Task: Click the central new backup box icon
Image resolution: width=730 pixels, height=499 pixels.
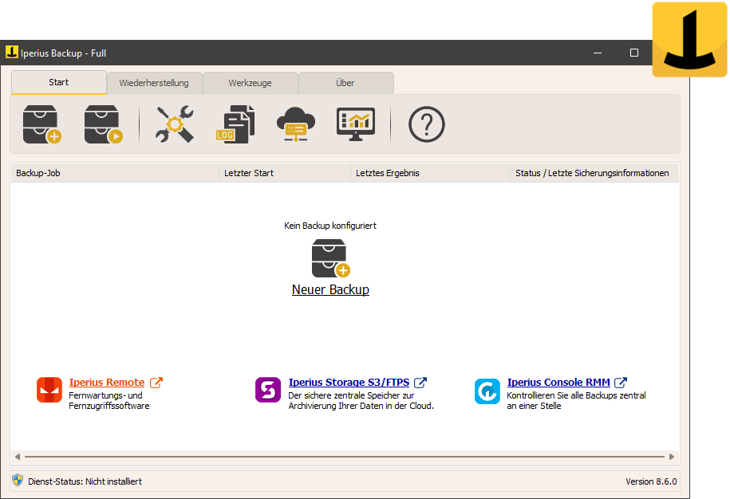Action: coord(330,258)
